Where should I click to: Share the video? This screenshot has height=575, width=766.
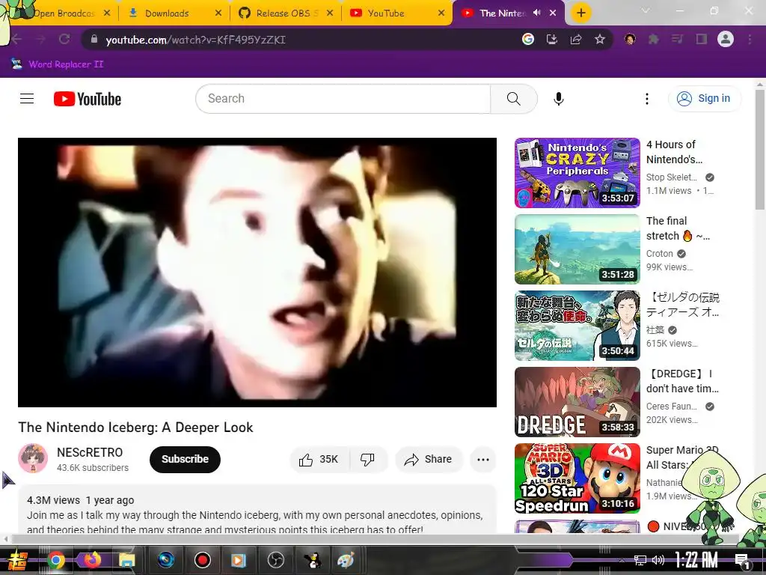coord(429,459)
